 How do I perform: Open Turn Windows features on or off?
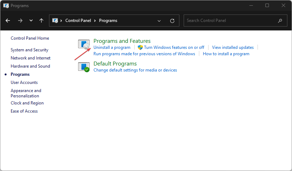pyautogui.click(x=174, y=47)
